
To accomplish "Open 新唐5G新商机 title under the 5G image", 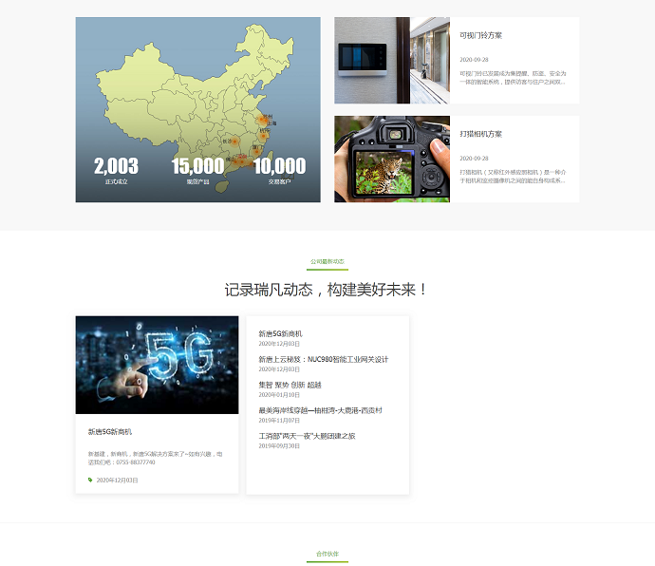I will click(x=110, y=431).
